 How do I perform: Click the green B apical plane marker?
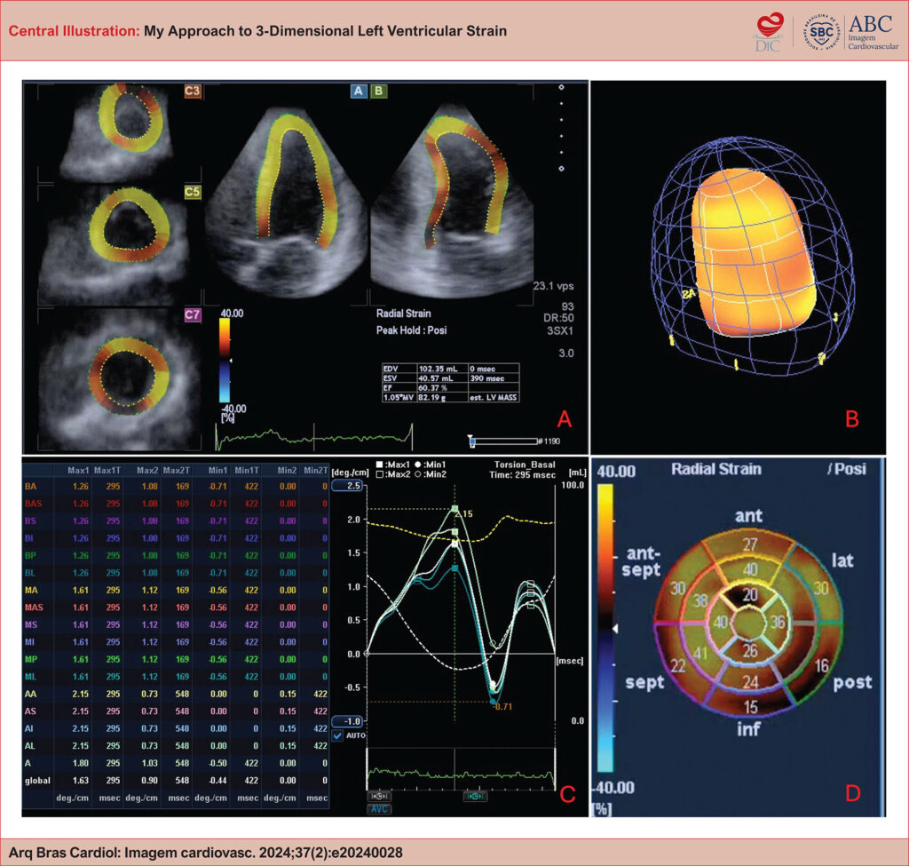(x=379, y=91)
